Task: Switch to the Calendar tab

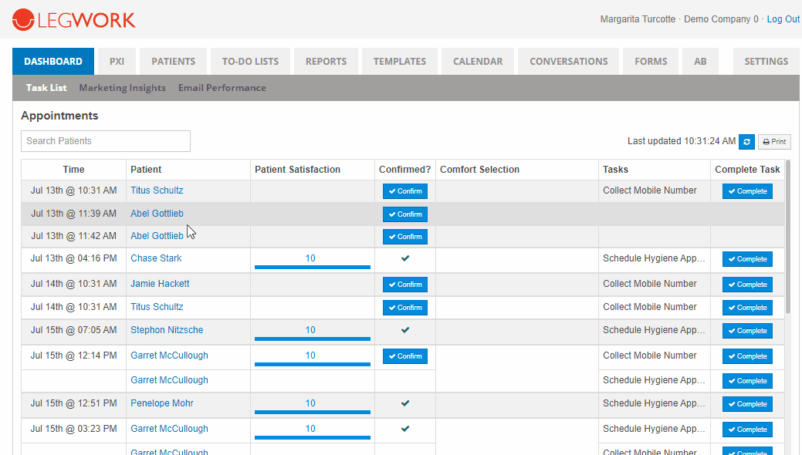Action: tap(478, 62)
